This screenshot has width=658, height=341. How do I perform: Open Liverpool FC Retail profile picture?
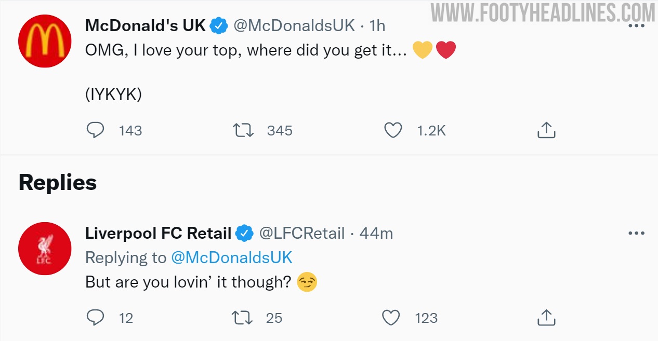click(44, 249)
